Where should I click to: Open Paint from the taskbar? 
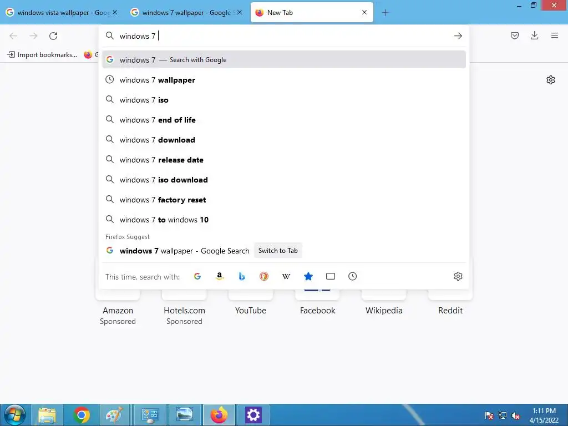click(114, 415)
